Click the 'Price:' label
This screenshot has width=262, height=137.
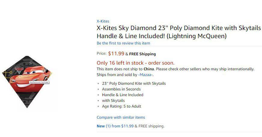[102, 54]
